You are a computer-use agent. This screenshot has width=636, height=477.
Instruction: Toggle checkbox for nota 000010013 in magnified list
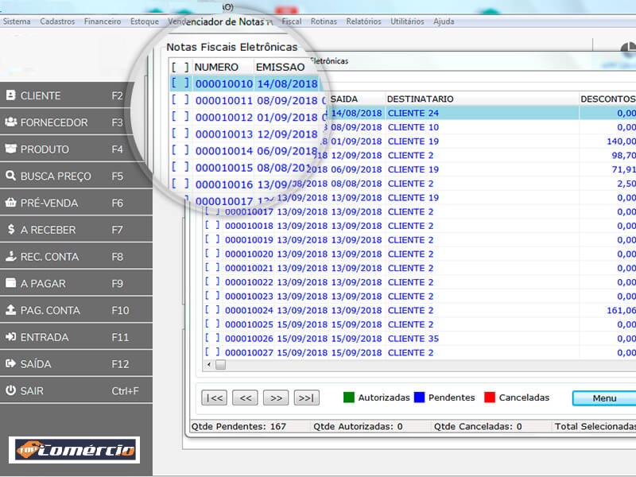[x=180, y=134]
